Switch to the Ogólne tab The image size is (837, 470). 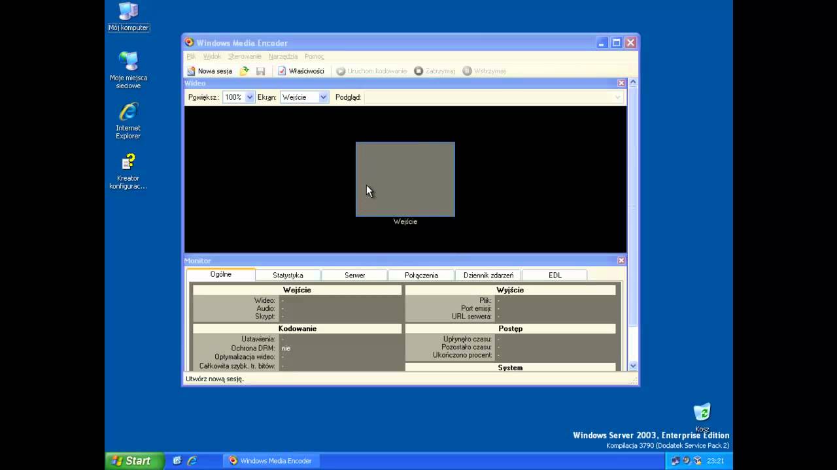click(221, 274)
